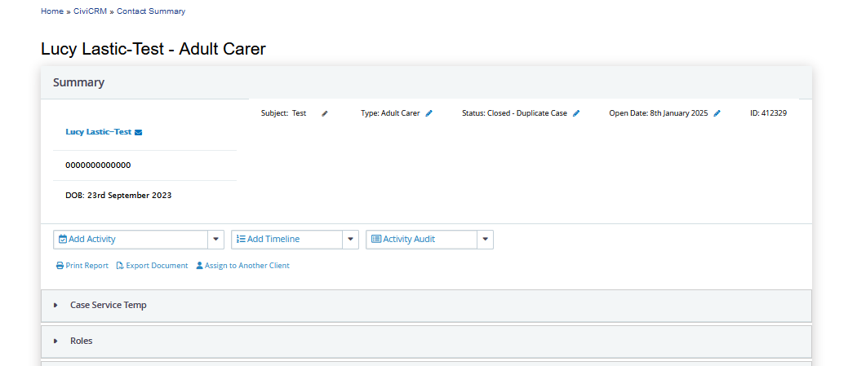Screen dimensions: 848x366
Task: Click the case ID 412329 text
Action: tap(768, 113)
